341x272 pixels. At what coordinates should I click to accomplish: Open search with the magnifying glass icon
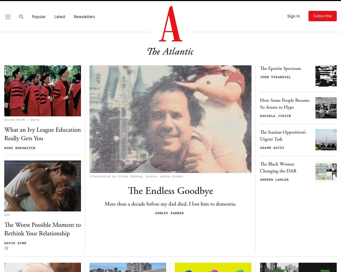[21, 17]
